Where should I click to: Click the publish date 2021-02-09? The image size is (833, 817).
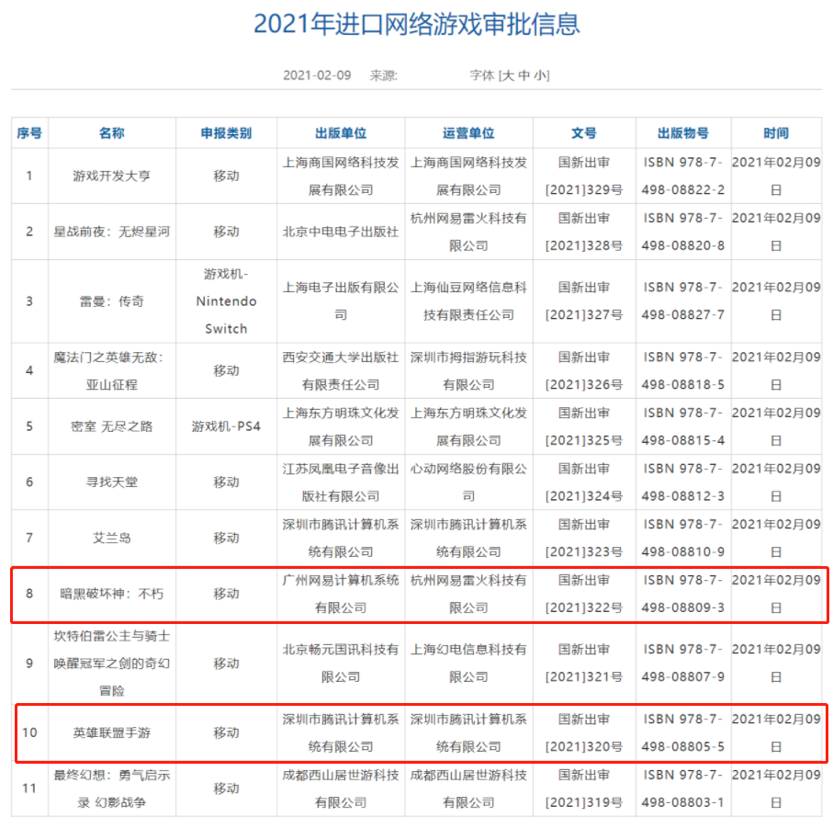[317, 75]
